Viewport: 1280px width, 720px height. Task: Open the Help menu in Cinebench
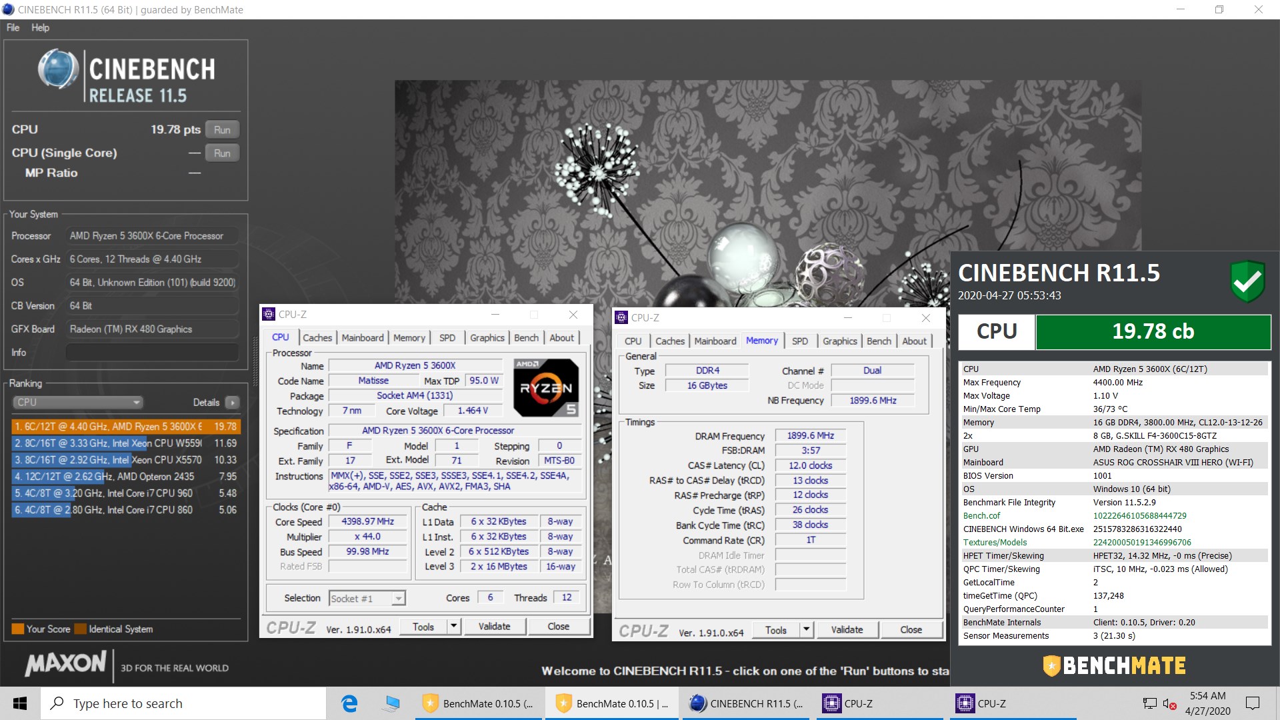(40, 27)
